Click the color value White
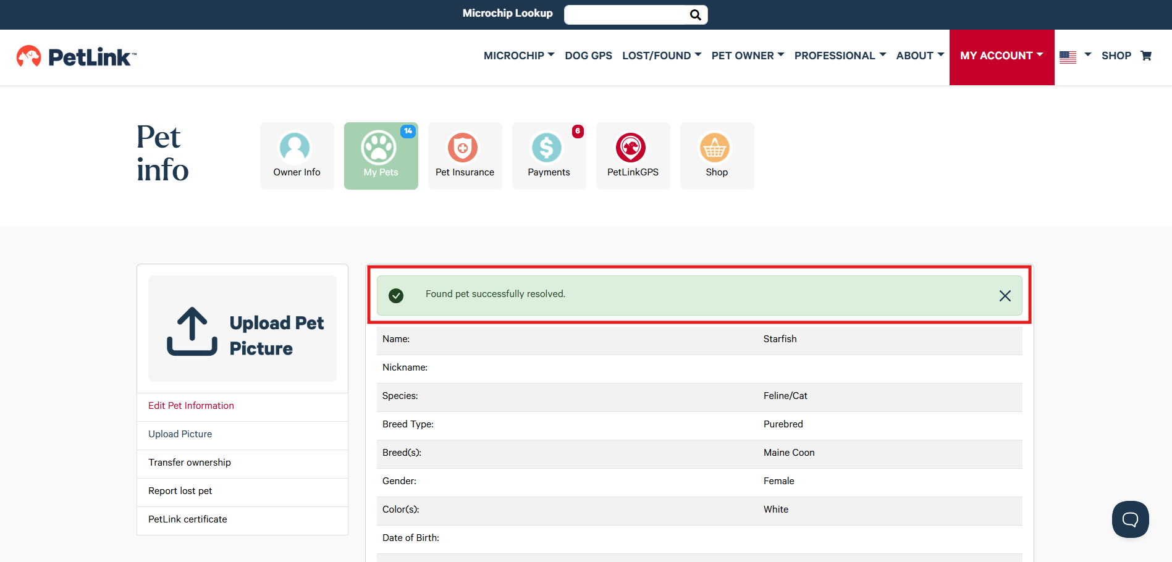The image size is (1172, 562). click(x=776, y=510)
